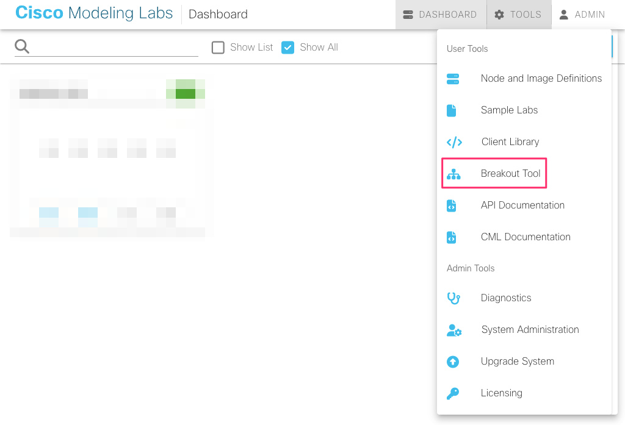Open Diagnostics under Admin Tools

click(524, 298)
